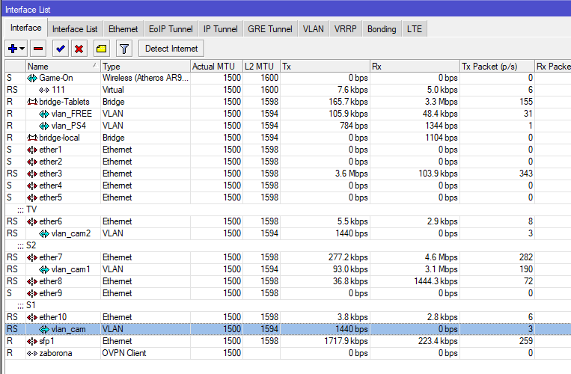Click the Game-On wireless interface icon
This screenshot has width=571, height=374.
(x=32, y=78)
